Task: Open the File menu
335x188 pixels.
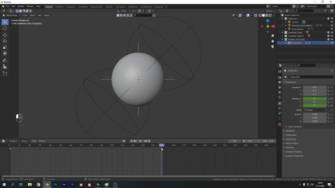Action: (8, 6)
